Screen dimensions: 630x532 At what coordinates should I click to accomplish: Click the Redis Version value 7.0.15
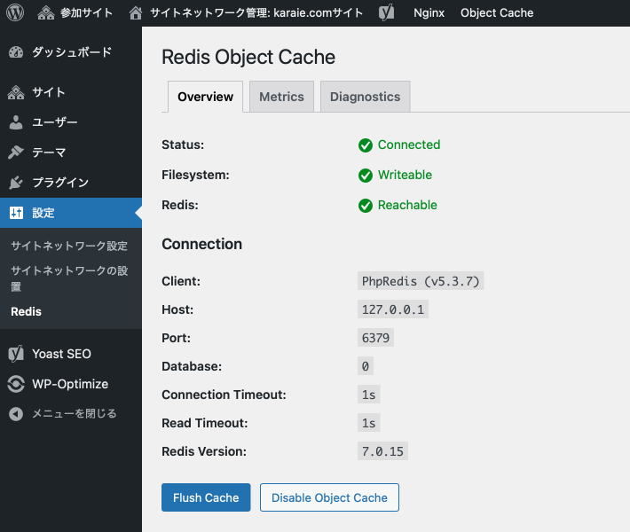[x=382, y=451]
